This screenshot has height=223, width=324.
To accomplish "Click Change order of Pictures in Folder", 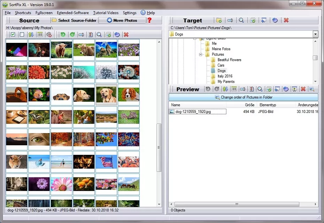I will pyautogui.click(x=243, y=97).
